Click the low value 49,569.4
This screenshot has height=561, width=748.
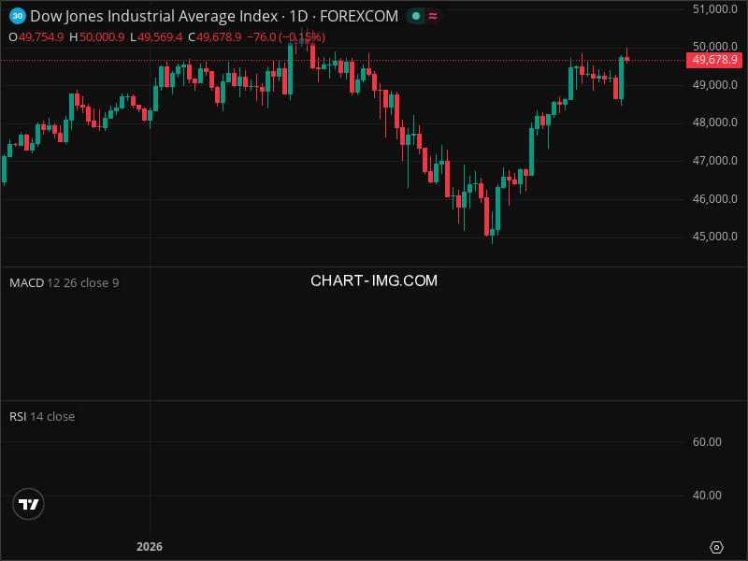160,37
